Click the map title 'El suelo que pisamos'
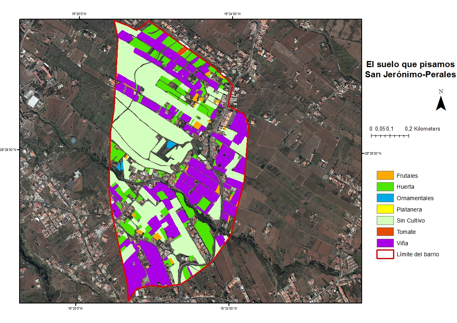Screen dimensions: 457x323 (410, 64)
